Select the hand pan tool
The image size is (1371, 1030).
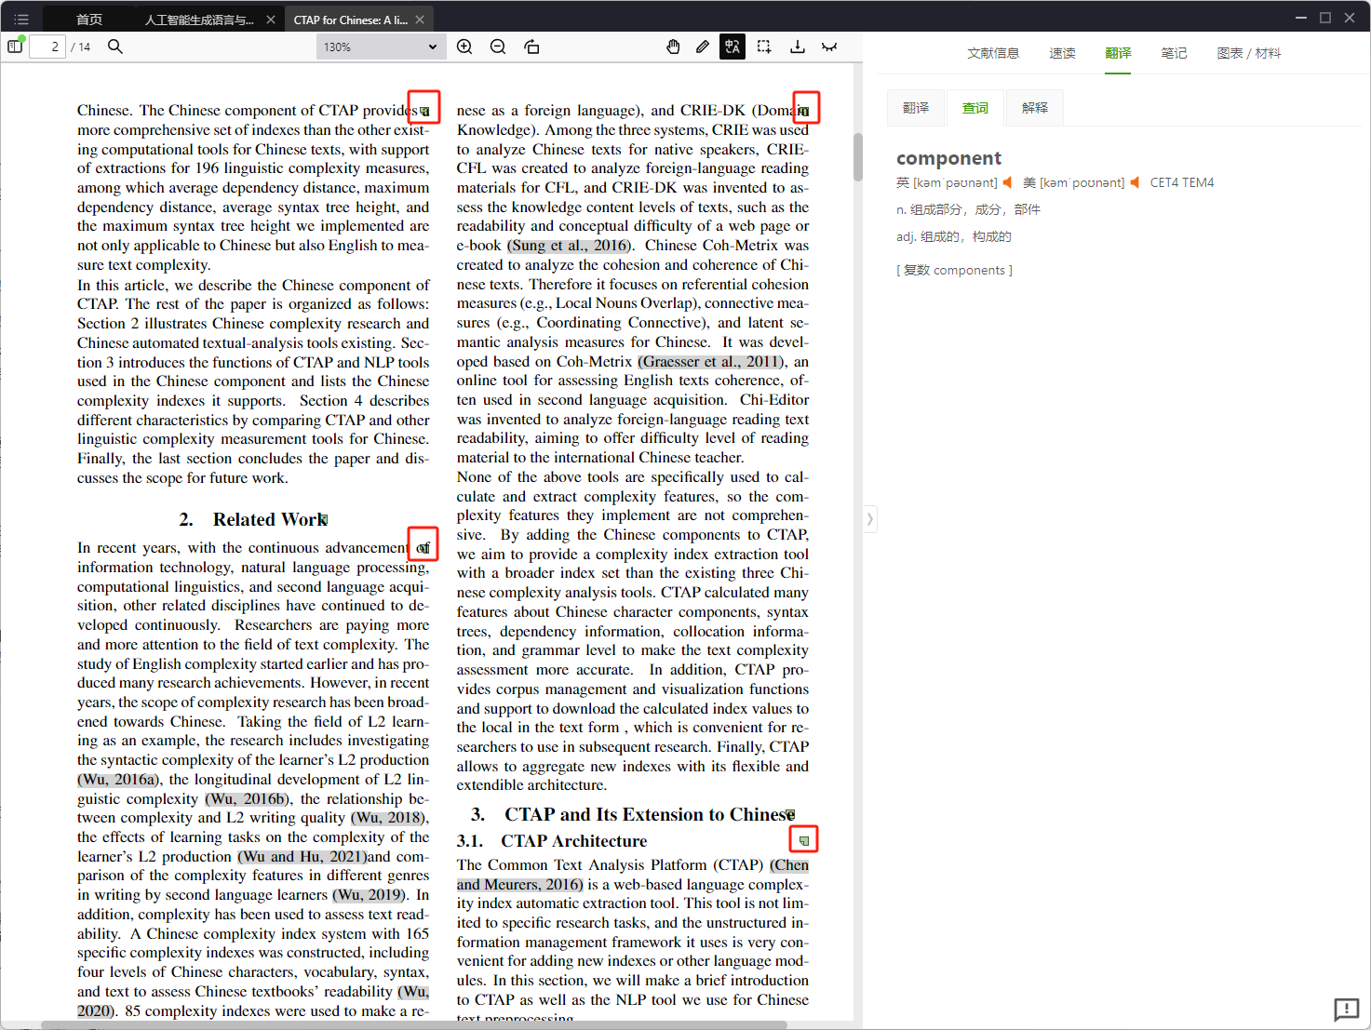point(673,47)
